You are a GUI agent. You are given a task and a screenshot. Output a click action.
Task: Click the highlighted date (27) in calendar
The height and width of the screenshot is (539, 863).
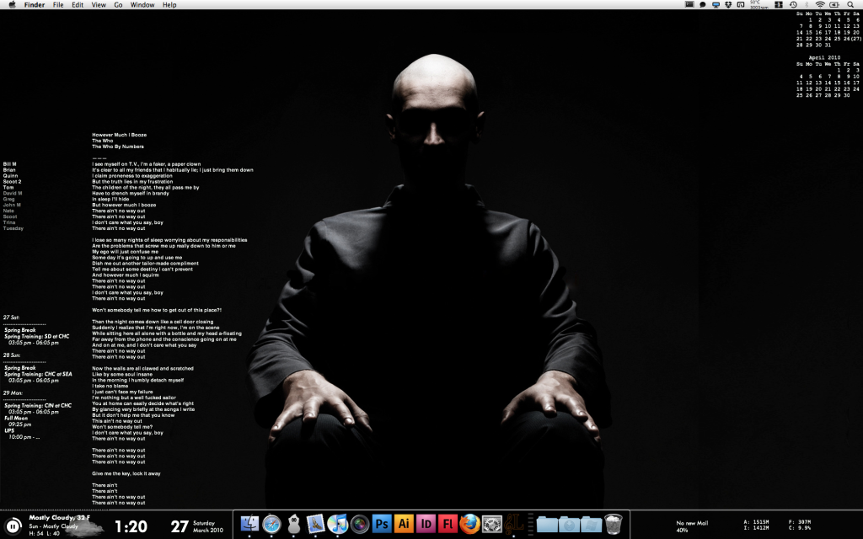856,39
